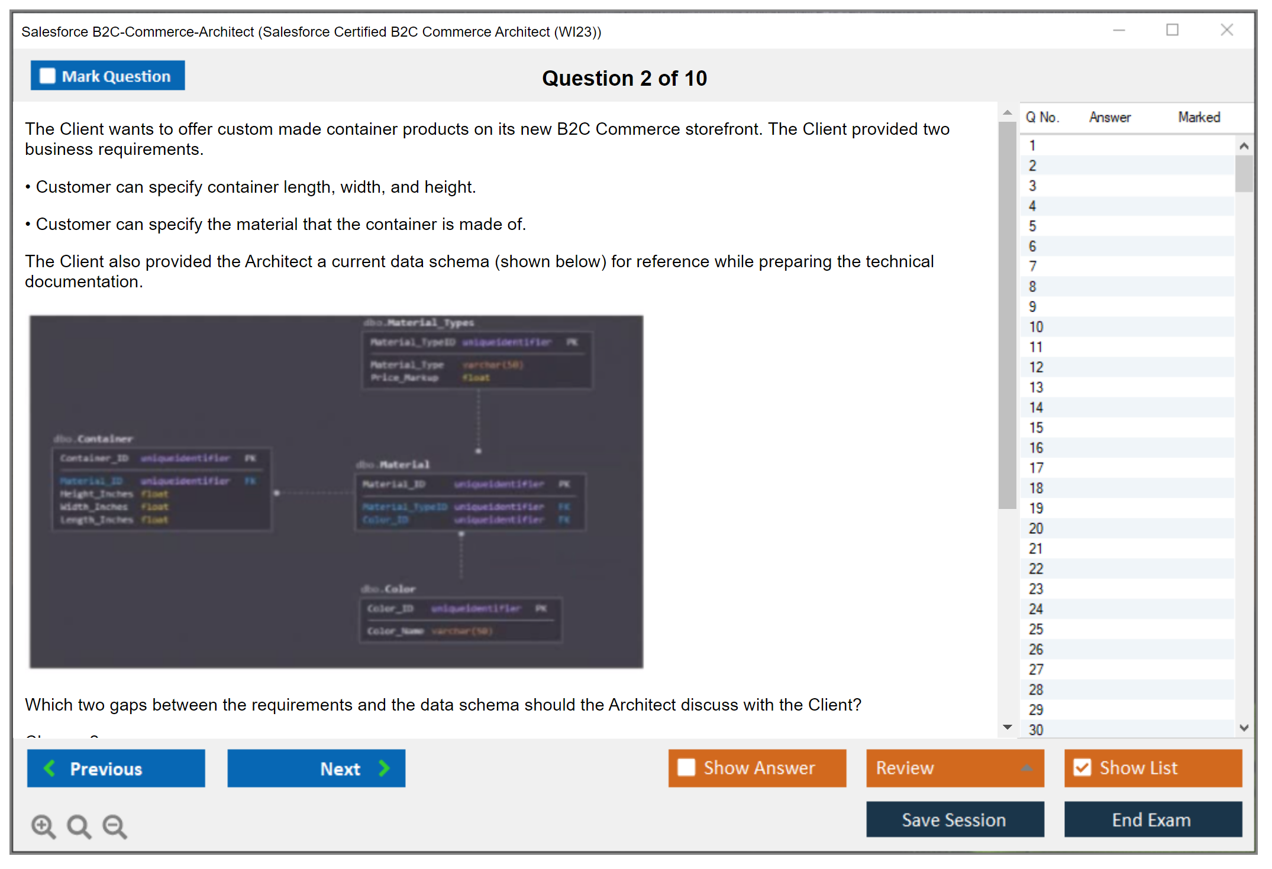
Task: Click the green right arrow on Next
Action: 385,769
